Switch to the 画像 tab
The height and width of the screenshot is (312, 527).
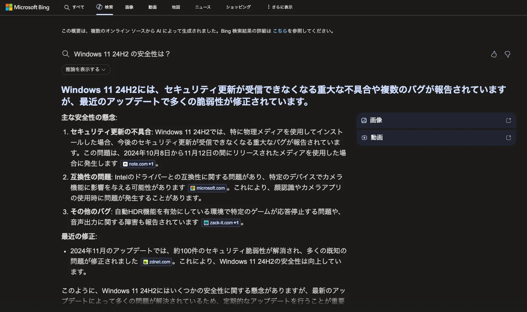pos(129,7)
